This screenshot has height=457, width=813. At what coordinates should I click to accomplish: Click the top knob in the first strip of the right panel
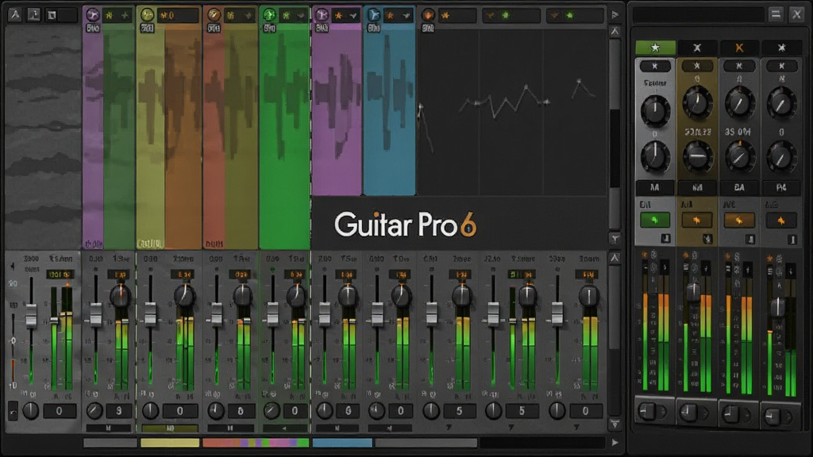tap(655, 110)
